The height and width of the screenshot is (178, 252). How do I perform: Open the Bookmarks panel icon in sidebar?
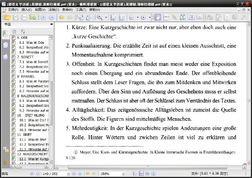point(5,34)
